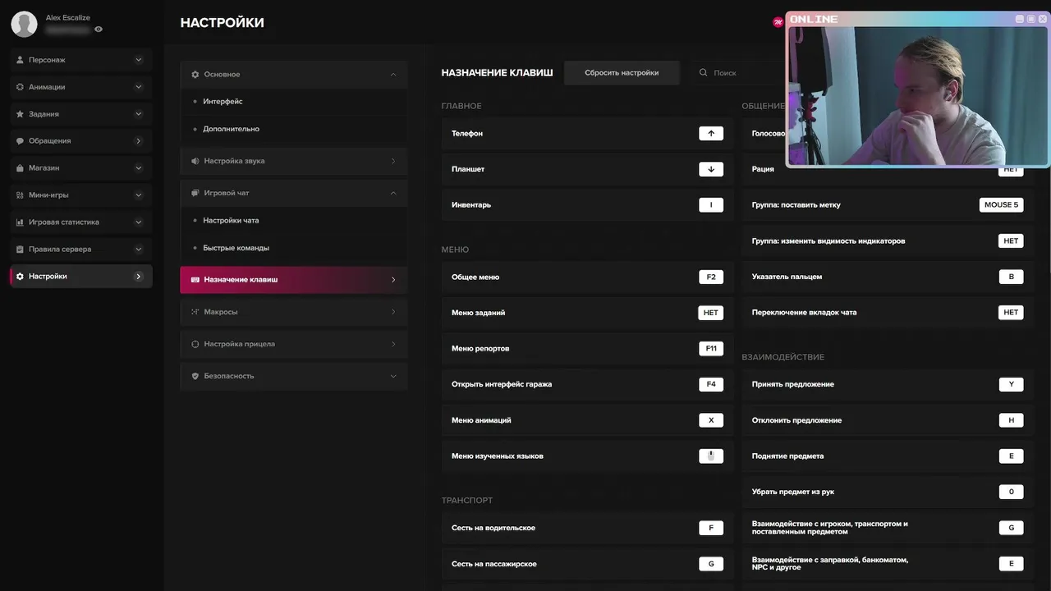Viewport: 1051px width, 591px height.
Task: Open the Интерфейс settings page
Action: click(x=223, y=102)
